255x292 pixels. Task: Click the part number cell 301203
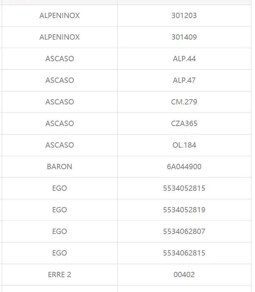[x=184, y=16]
